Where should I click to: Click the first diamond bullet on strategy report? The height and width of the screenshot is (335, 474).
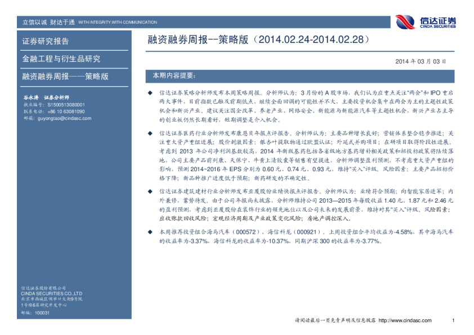coord(149,91)
